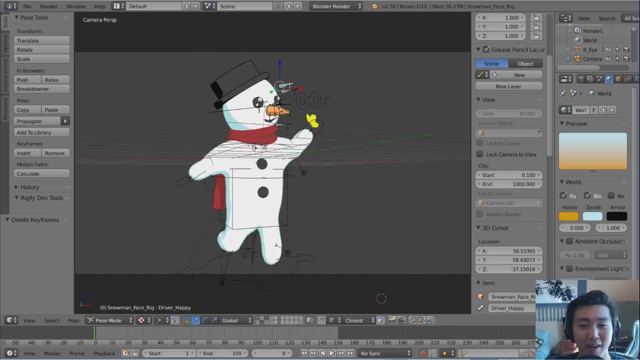Open the File menu
This screenshot has width=640, height=360.
(x=27, y=6)
